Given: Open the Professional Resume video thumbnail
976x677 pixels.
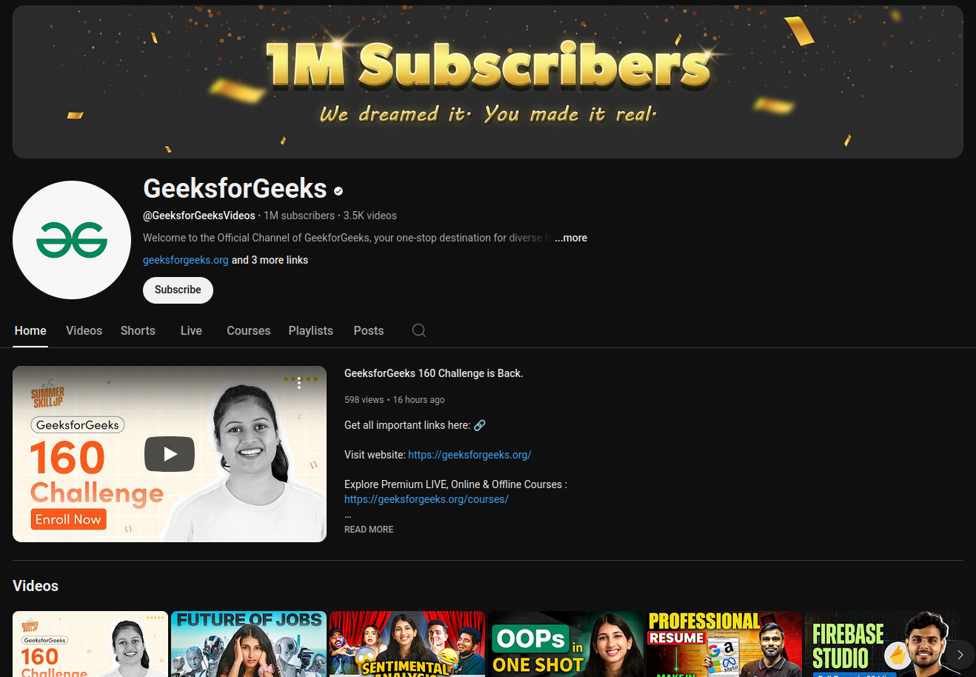Looking at the screenshot, I should [724, 644].
